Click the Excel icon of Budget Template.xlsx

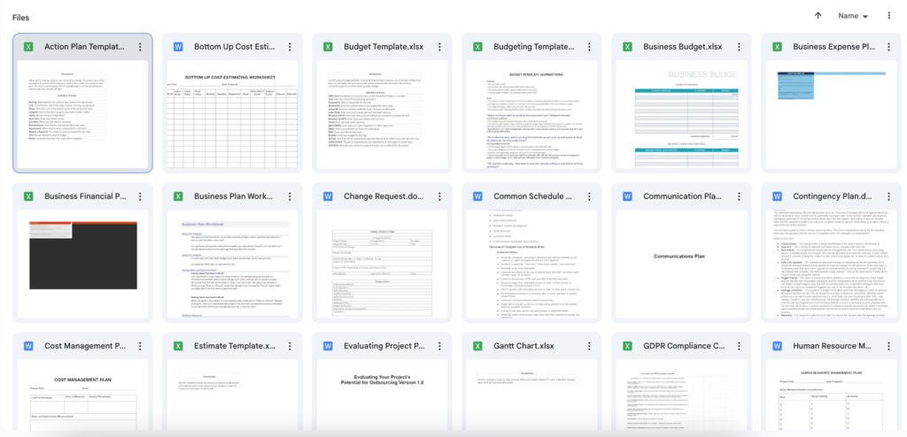pyautogui.click(x=328, y=47)
